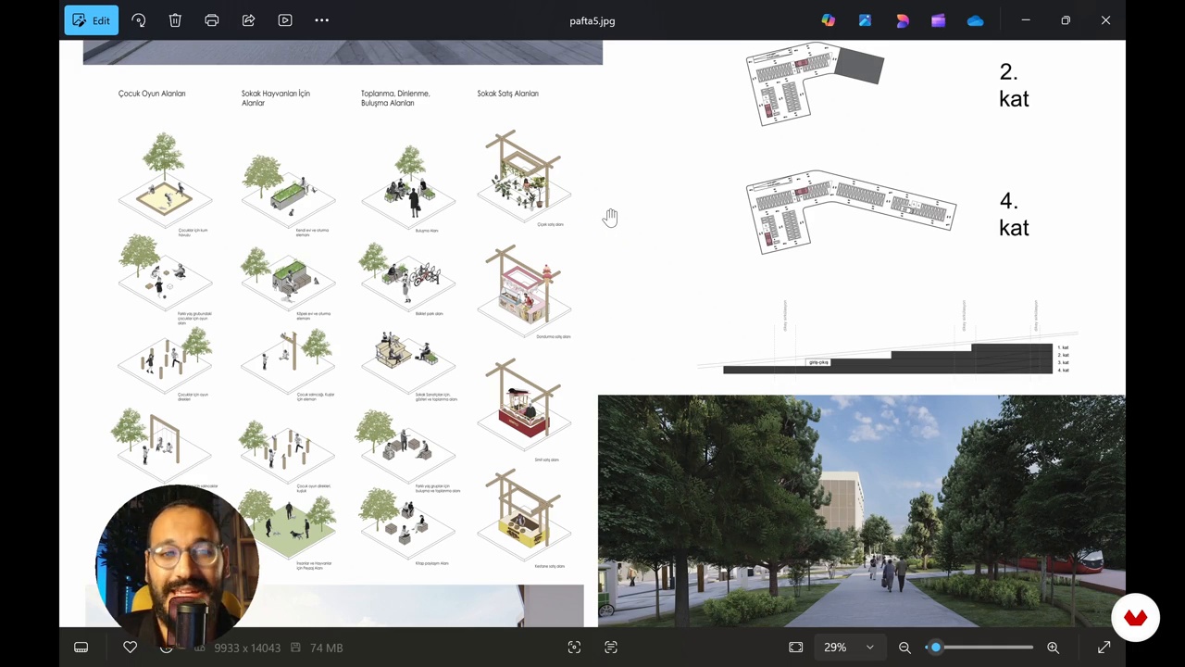
Task: Minimize the Photos window
Action: point(1026,20)
